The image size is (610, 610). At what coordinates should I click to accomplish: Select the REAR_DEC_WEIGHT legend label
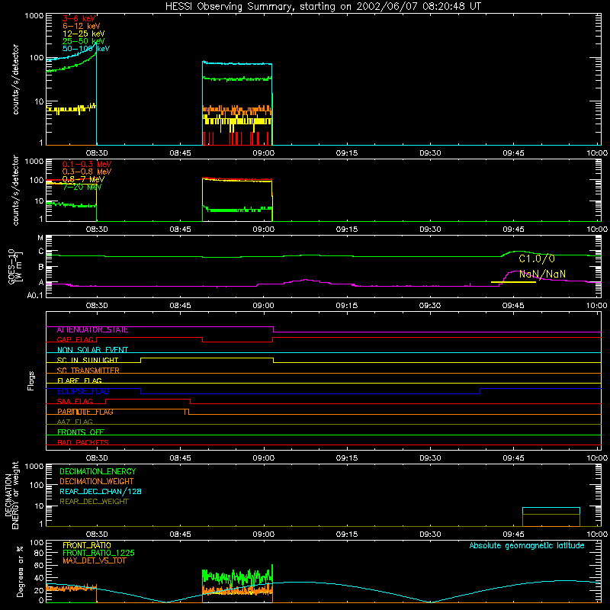[x=94, y=502]
